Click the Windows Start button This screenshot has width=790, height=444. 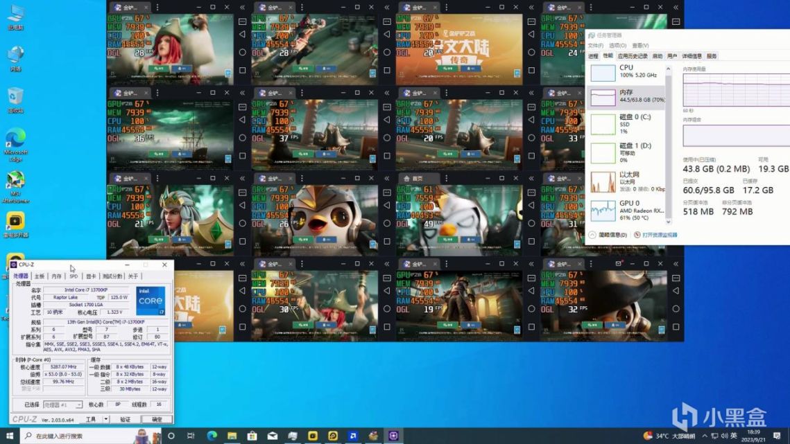pyautogui.click(x=10, y=436)
